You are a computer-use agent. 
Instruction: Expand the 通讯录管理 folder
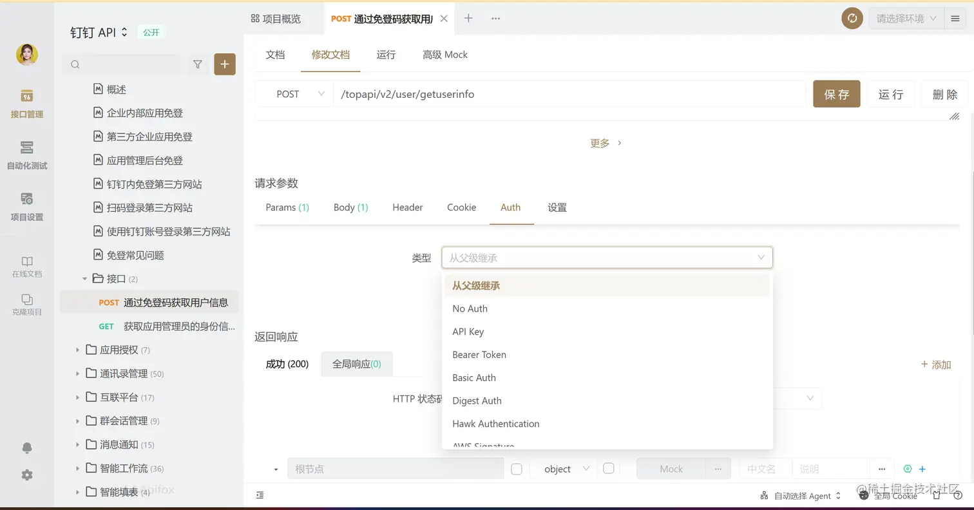(x=77, y=373)
